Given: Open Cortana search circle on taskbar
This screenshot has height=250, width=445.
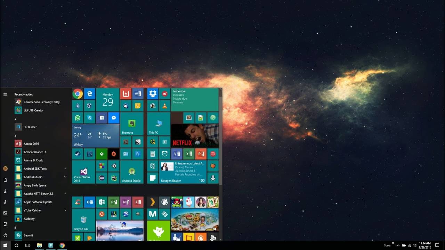Looking at the screenshot, I should point(16,245).
